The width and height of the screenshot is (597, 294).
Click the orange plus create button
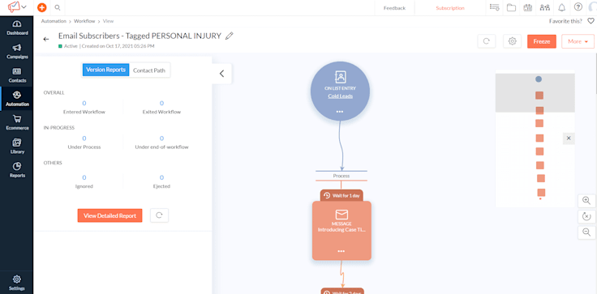pyautogui.click(x=42, y=7)
